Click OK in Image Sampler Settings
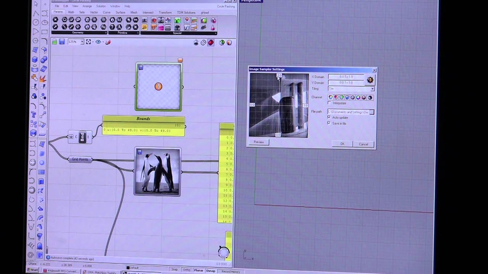The width and height of the screenshot is (488, 274). 342,144
